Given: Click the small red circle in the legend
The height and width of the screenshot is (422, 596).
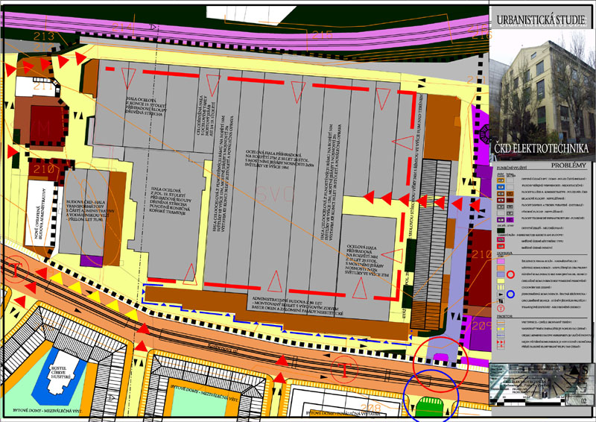Looking at the screenshot, I should 510,274.
